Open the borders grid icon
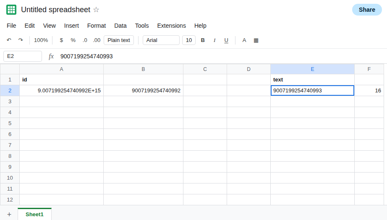 [256, 40]
